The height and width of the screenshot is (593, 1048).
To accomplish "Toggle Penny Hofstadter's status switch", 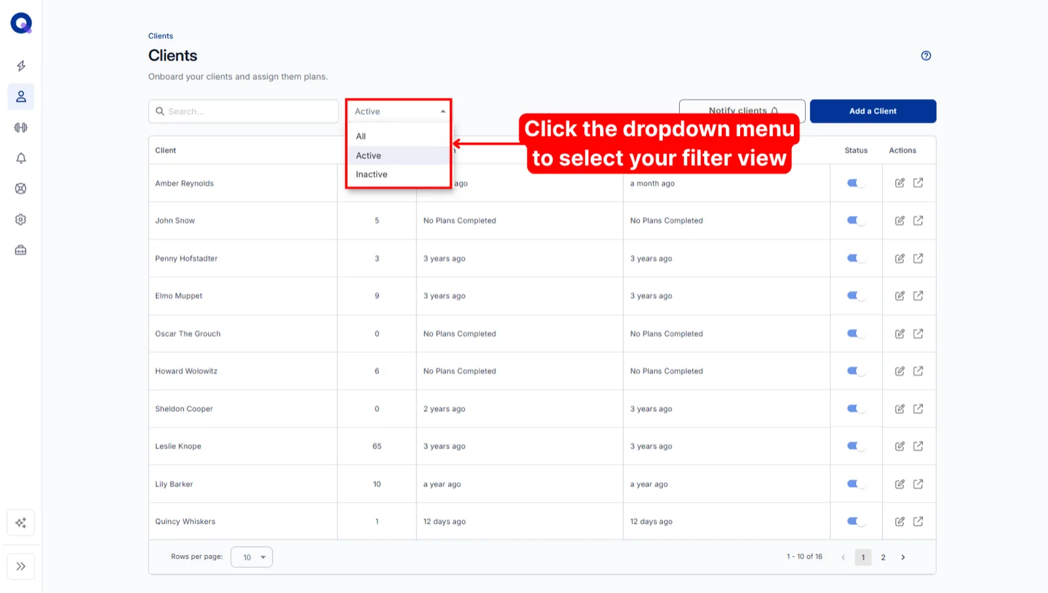I will 856,259.
